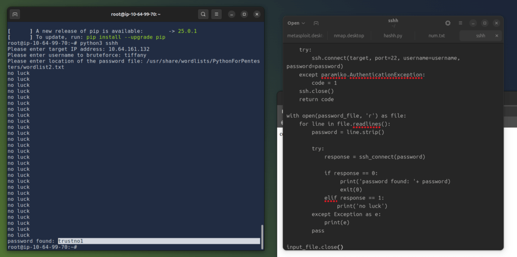Click the editor title 'sshh'
The image size is (517, 257).
(x=393, y=21)
